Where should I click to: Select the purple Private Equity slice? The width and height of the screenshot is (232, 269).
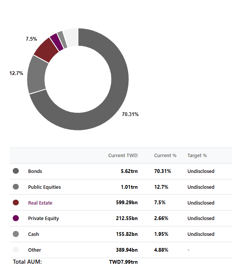[57, 42]
